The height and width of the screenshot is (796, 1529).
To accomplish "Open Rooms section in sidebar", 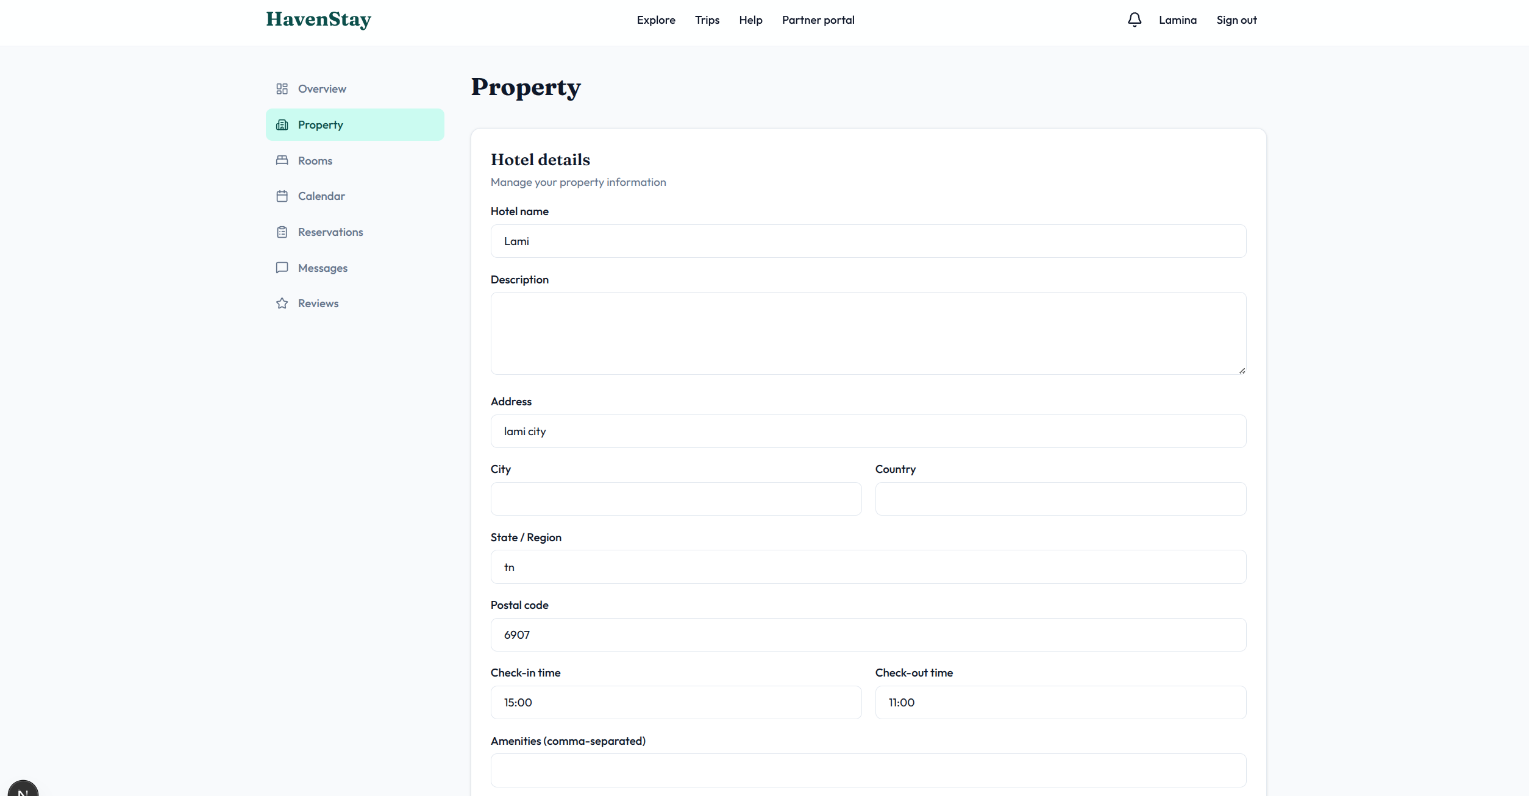I will tap(355, 160).
